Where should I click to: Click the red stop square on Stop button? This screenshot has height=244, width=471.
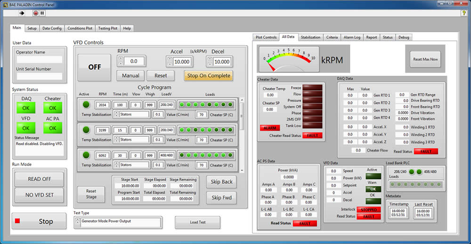(17, 221)
